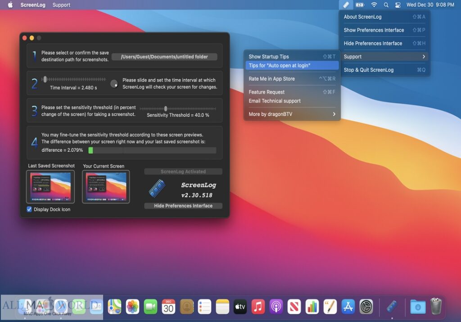The width and height of the screenshot is (461, 322).
Task: Uncheck the Display Dock Icon checkbox
Action: [x=29, y=209]
